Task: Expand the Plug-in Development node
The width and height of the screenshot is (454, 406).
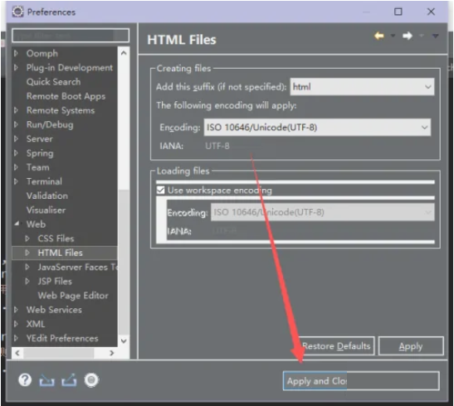Action: tap(17, 67)
